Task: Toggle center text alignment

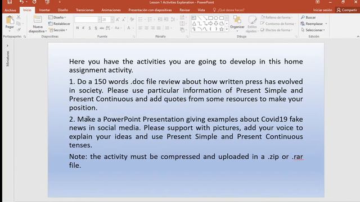Action: click(x=146, y=28)
